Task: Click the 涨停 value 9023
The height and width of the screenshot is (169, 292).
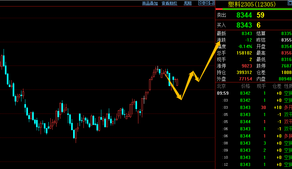Action: 247,66
